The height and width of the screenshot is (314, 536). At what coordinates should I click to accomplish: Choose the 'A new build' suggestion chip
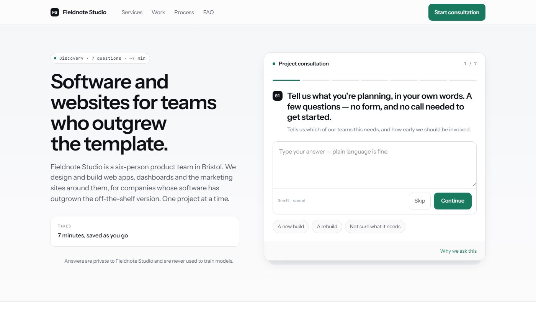point(291,226)
